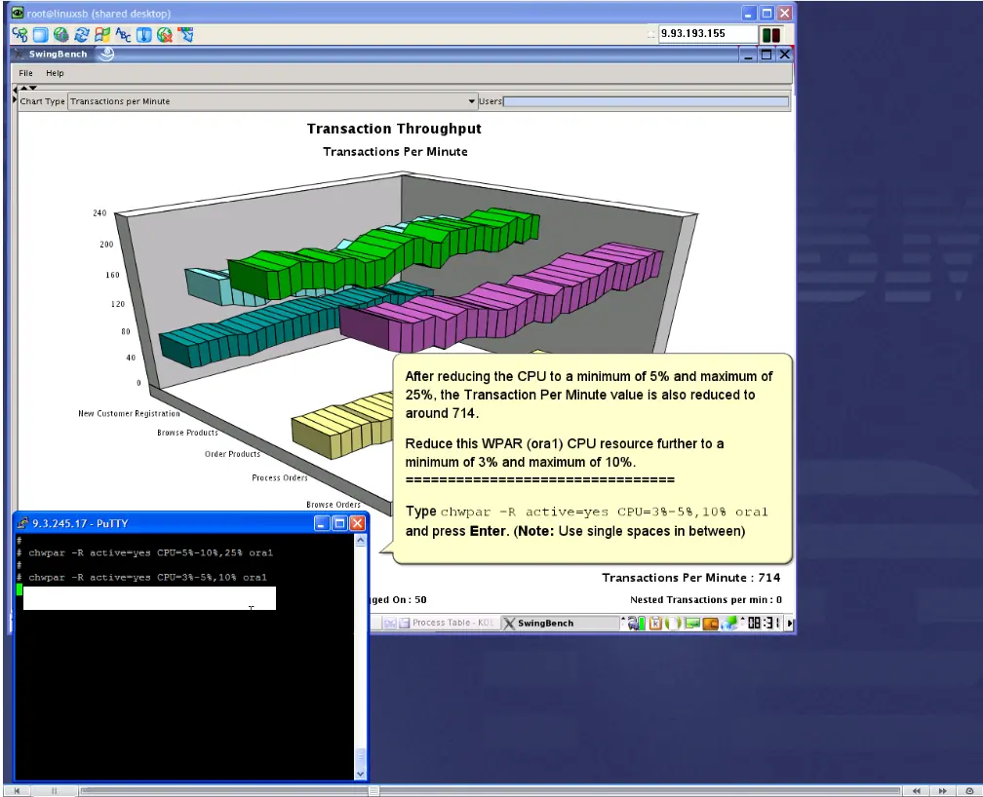This screenshot has height=797, width=983.
Task: Click the IP address field 9.93.193.155
Action: coord(708,34)
